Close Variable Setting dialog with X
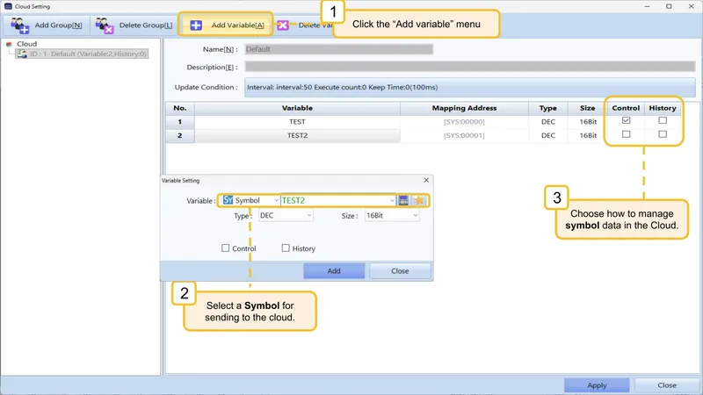703x395 pixels. point(426,180)
